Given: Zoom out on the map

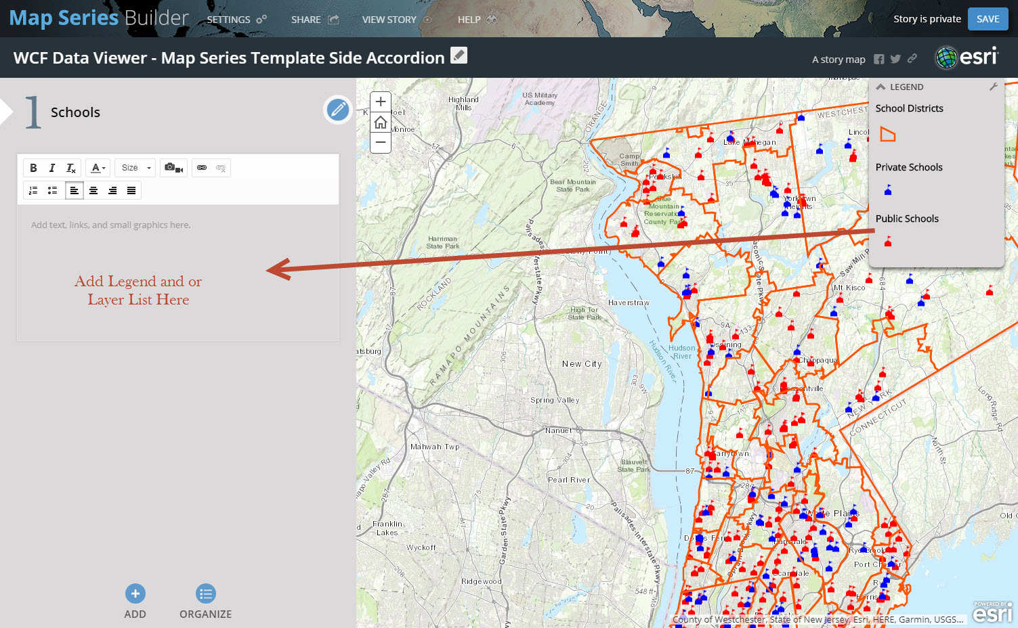Looking at the screenshot, I should click(381, 143).
